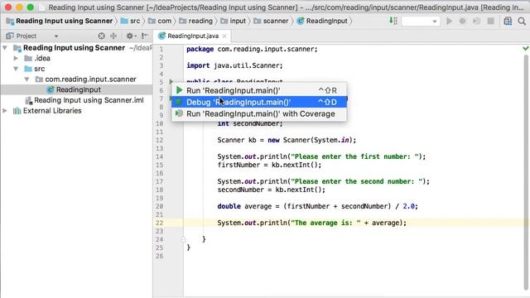Image resolution: width=530 pixels, height=298 pixels.
Task: Choose Debug 'ReadingInput.main()' from popup
Action: [x=259, y=102]
